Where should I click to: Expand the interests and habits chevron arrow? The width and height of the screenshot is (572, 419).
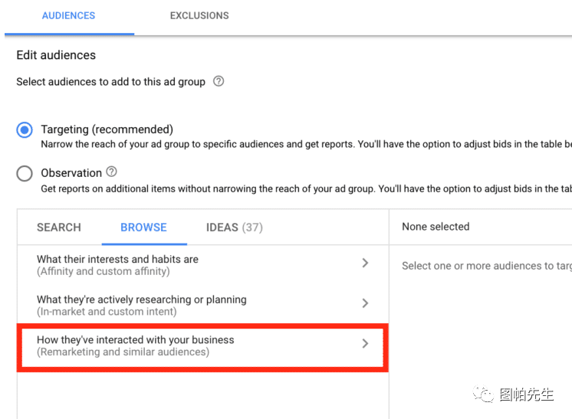[x=365, y=263]
